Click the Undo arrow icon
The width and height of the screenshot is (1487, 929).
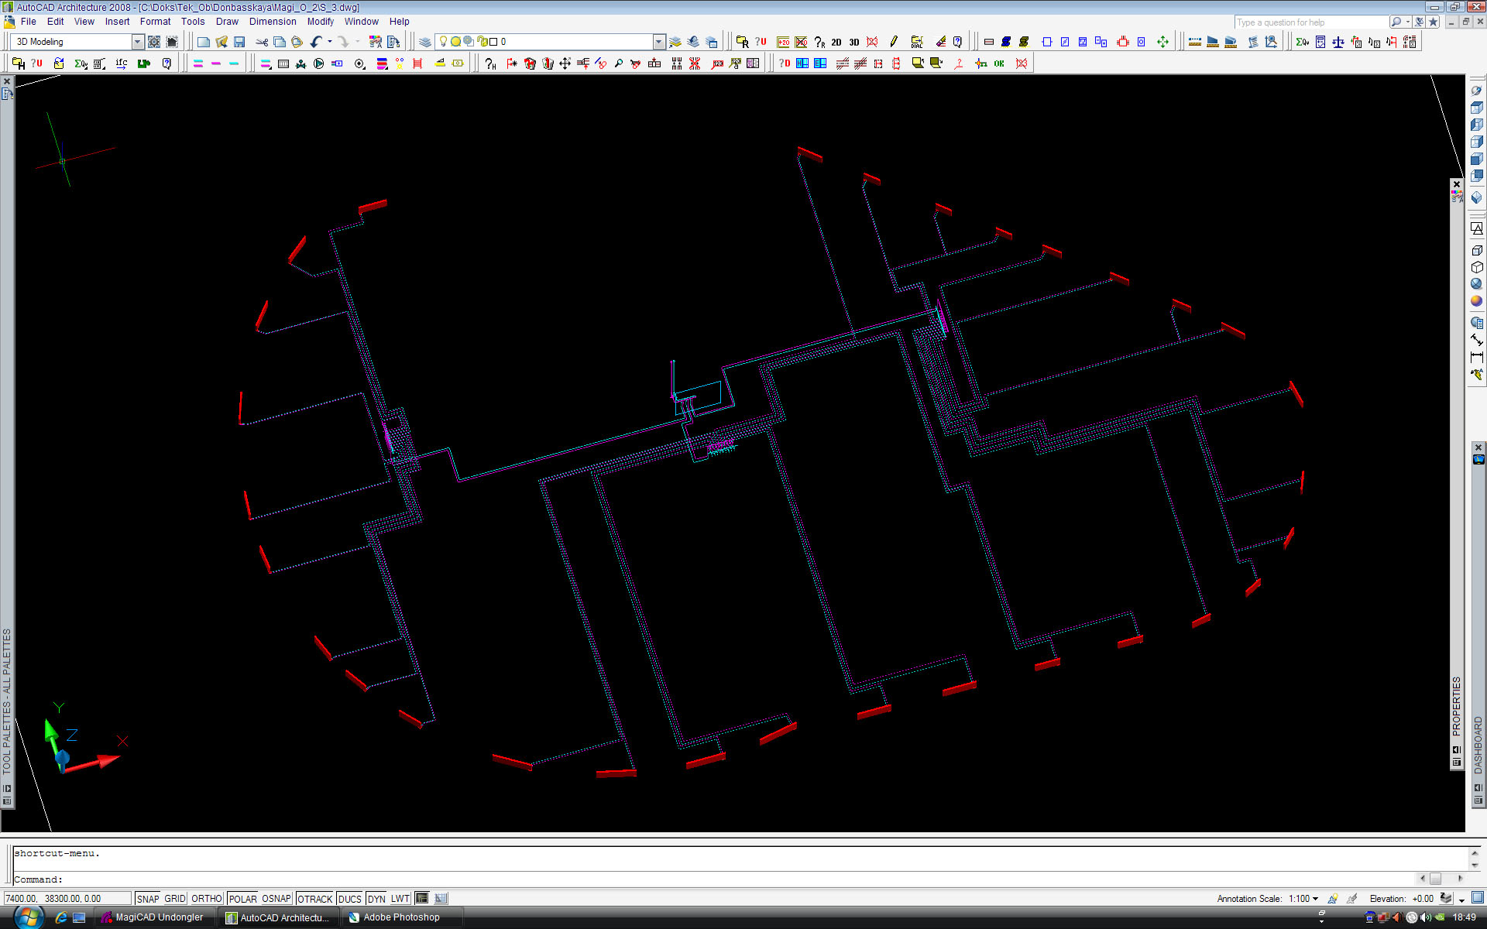(x=316, y=42)
